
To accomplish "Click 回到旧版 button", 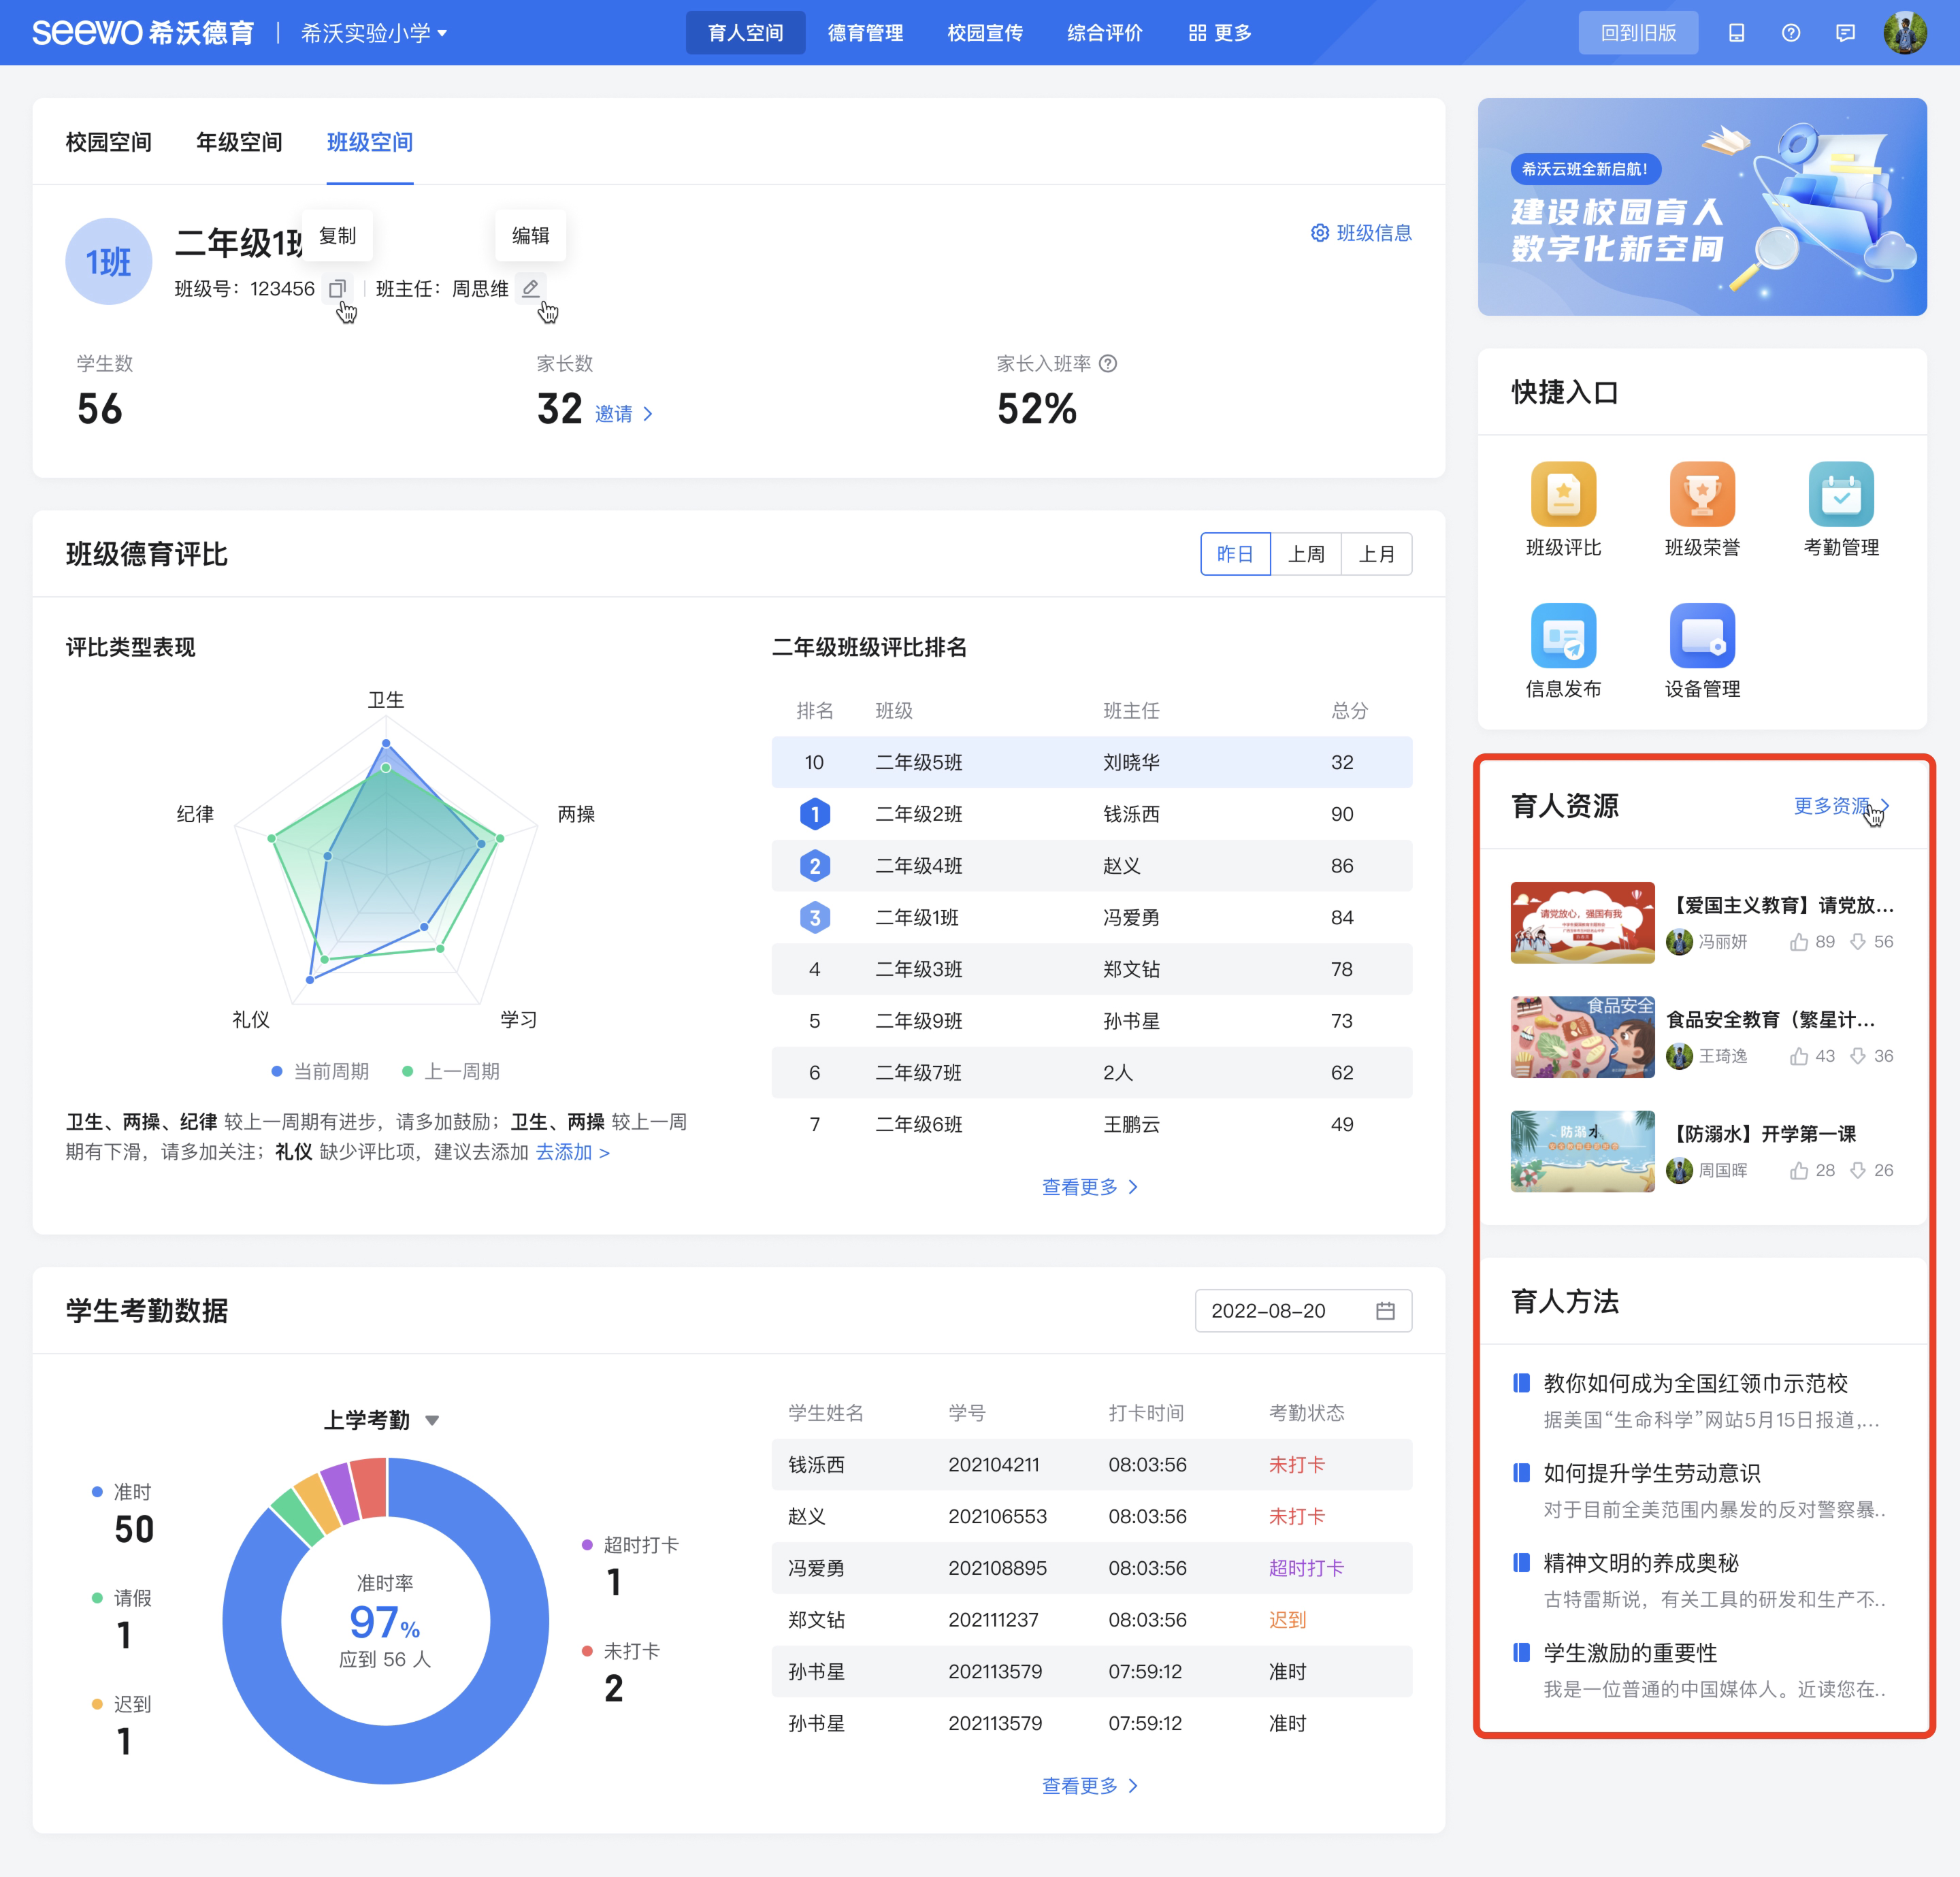I will [1638, 33].
